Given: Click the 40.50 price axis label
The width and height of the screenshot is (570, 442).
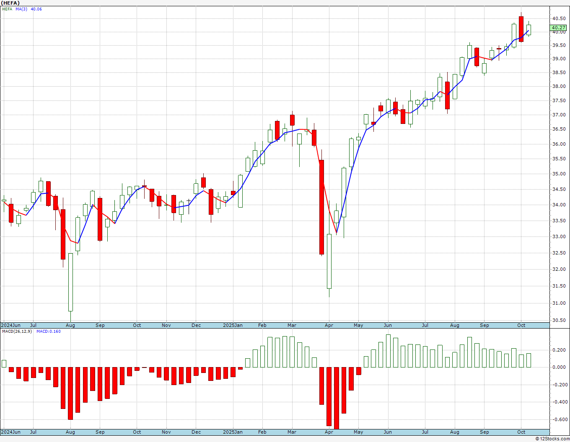Looking at the screenshot, I should [559, 18].
